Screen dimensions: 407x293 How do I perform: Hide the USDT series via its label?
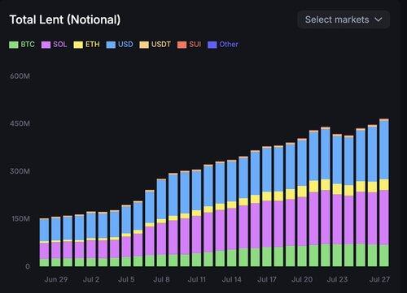[161, 45]
